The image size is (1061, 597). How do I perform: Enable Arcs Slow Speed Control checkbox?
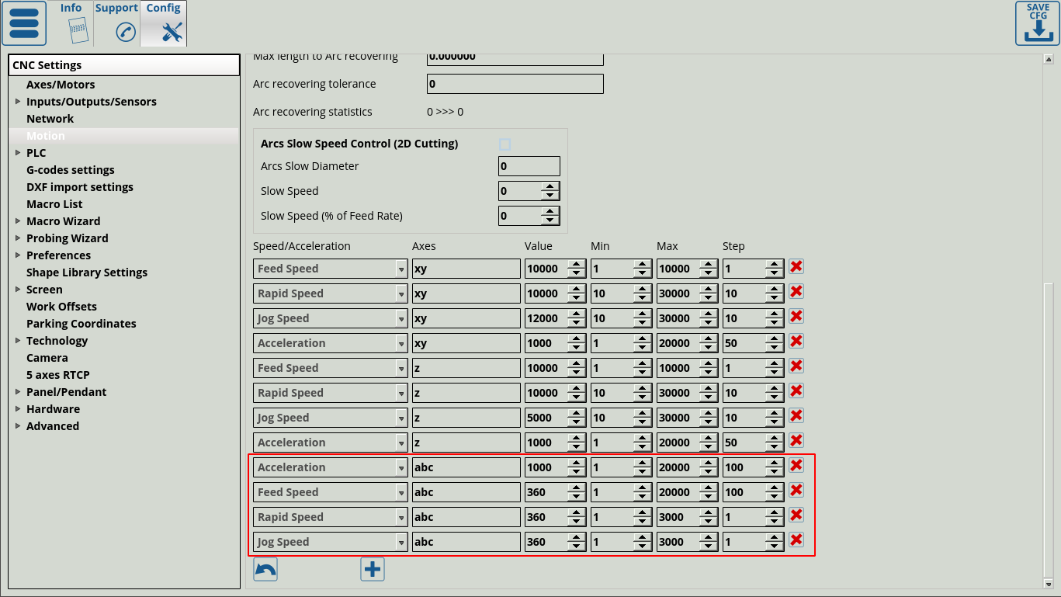coord(505,144)
